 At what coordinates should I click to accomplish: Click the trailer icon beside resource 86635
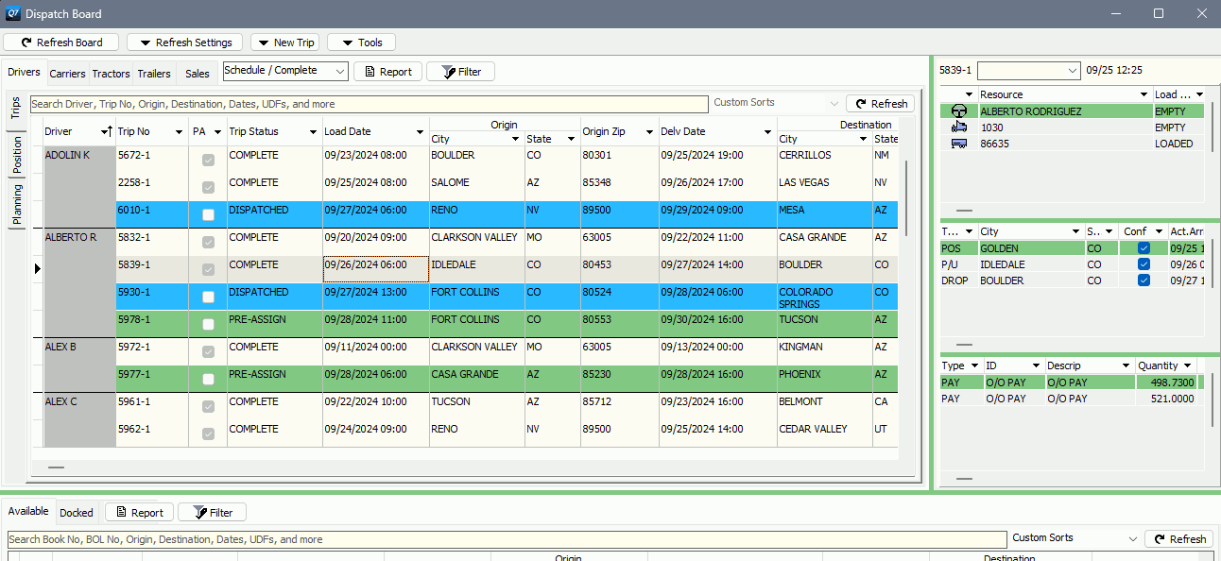click(x=958, y=143)
